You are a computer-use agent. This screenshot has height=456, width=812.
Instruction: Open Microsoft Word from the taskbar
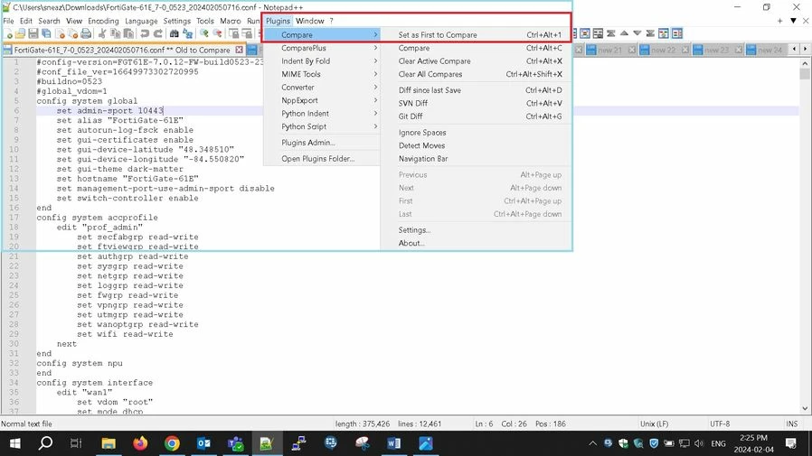[x=393, y=443]
